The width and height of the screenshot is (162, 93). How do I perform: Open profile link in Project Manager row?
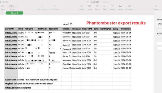tap(11, 33)
